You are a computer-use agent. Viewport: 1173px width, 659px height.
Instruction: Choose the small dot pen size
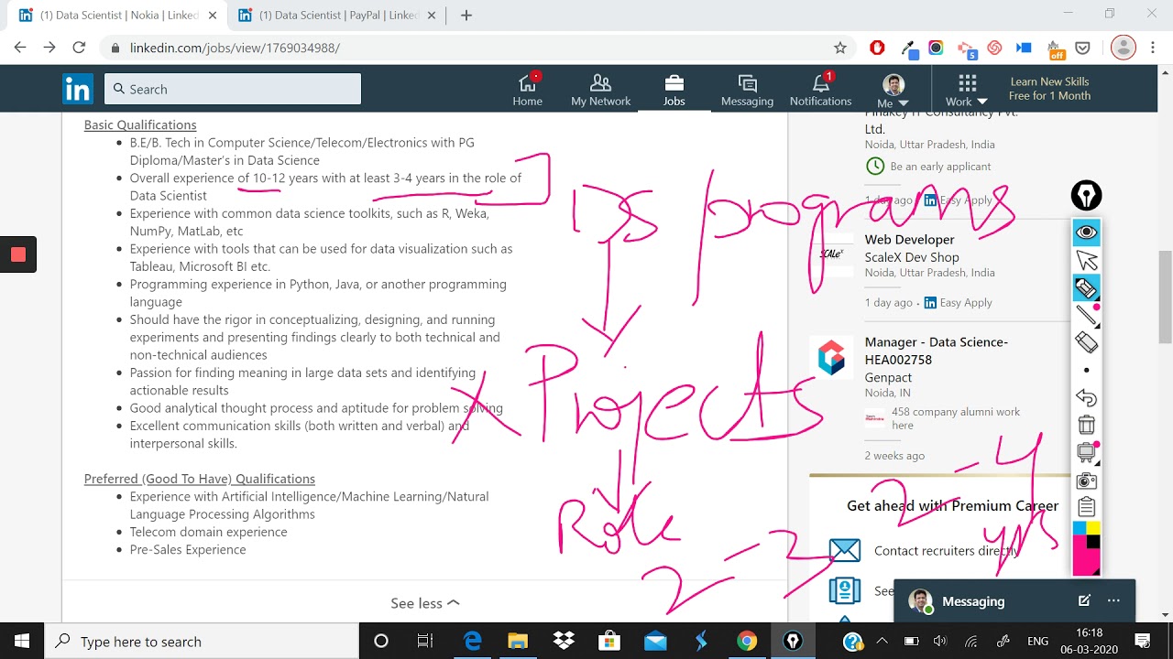(x=1086, y=370)
